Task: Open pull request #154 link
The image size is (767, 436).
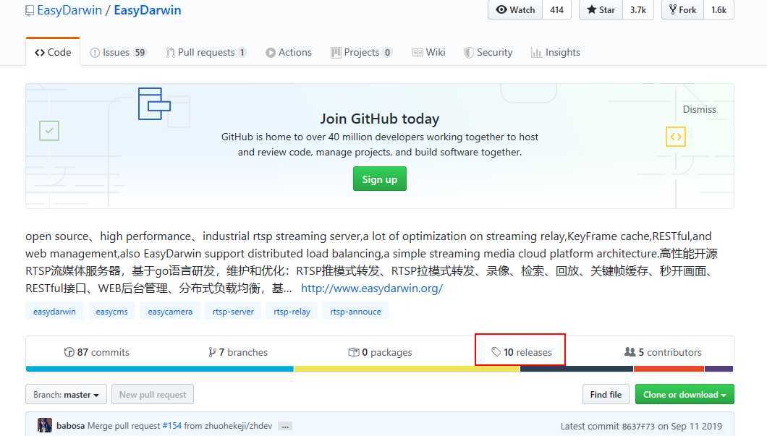Action: 171,426
